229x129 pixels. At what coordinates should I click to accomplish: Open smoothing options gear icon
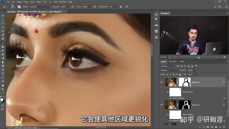click(x=121, y=7)
